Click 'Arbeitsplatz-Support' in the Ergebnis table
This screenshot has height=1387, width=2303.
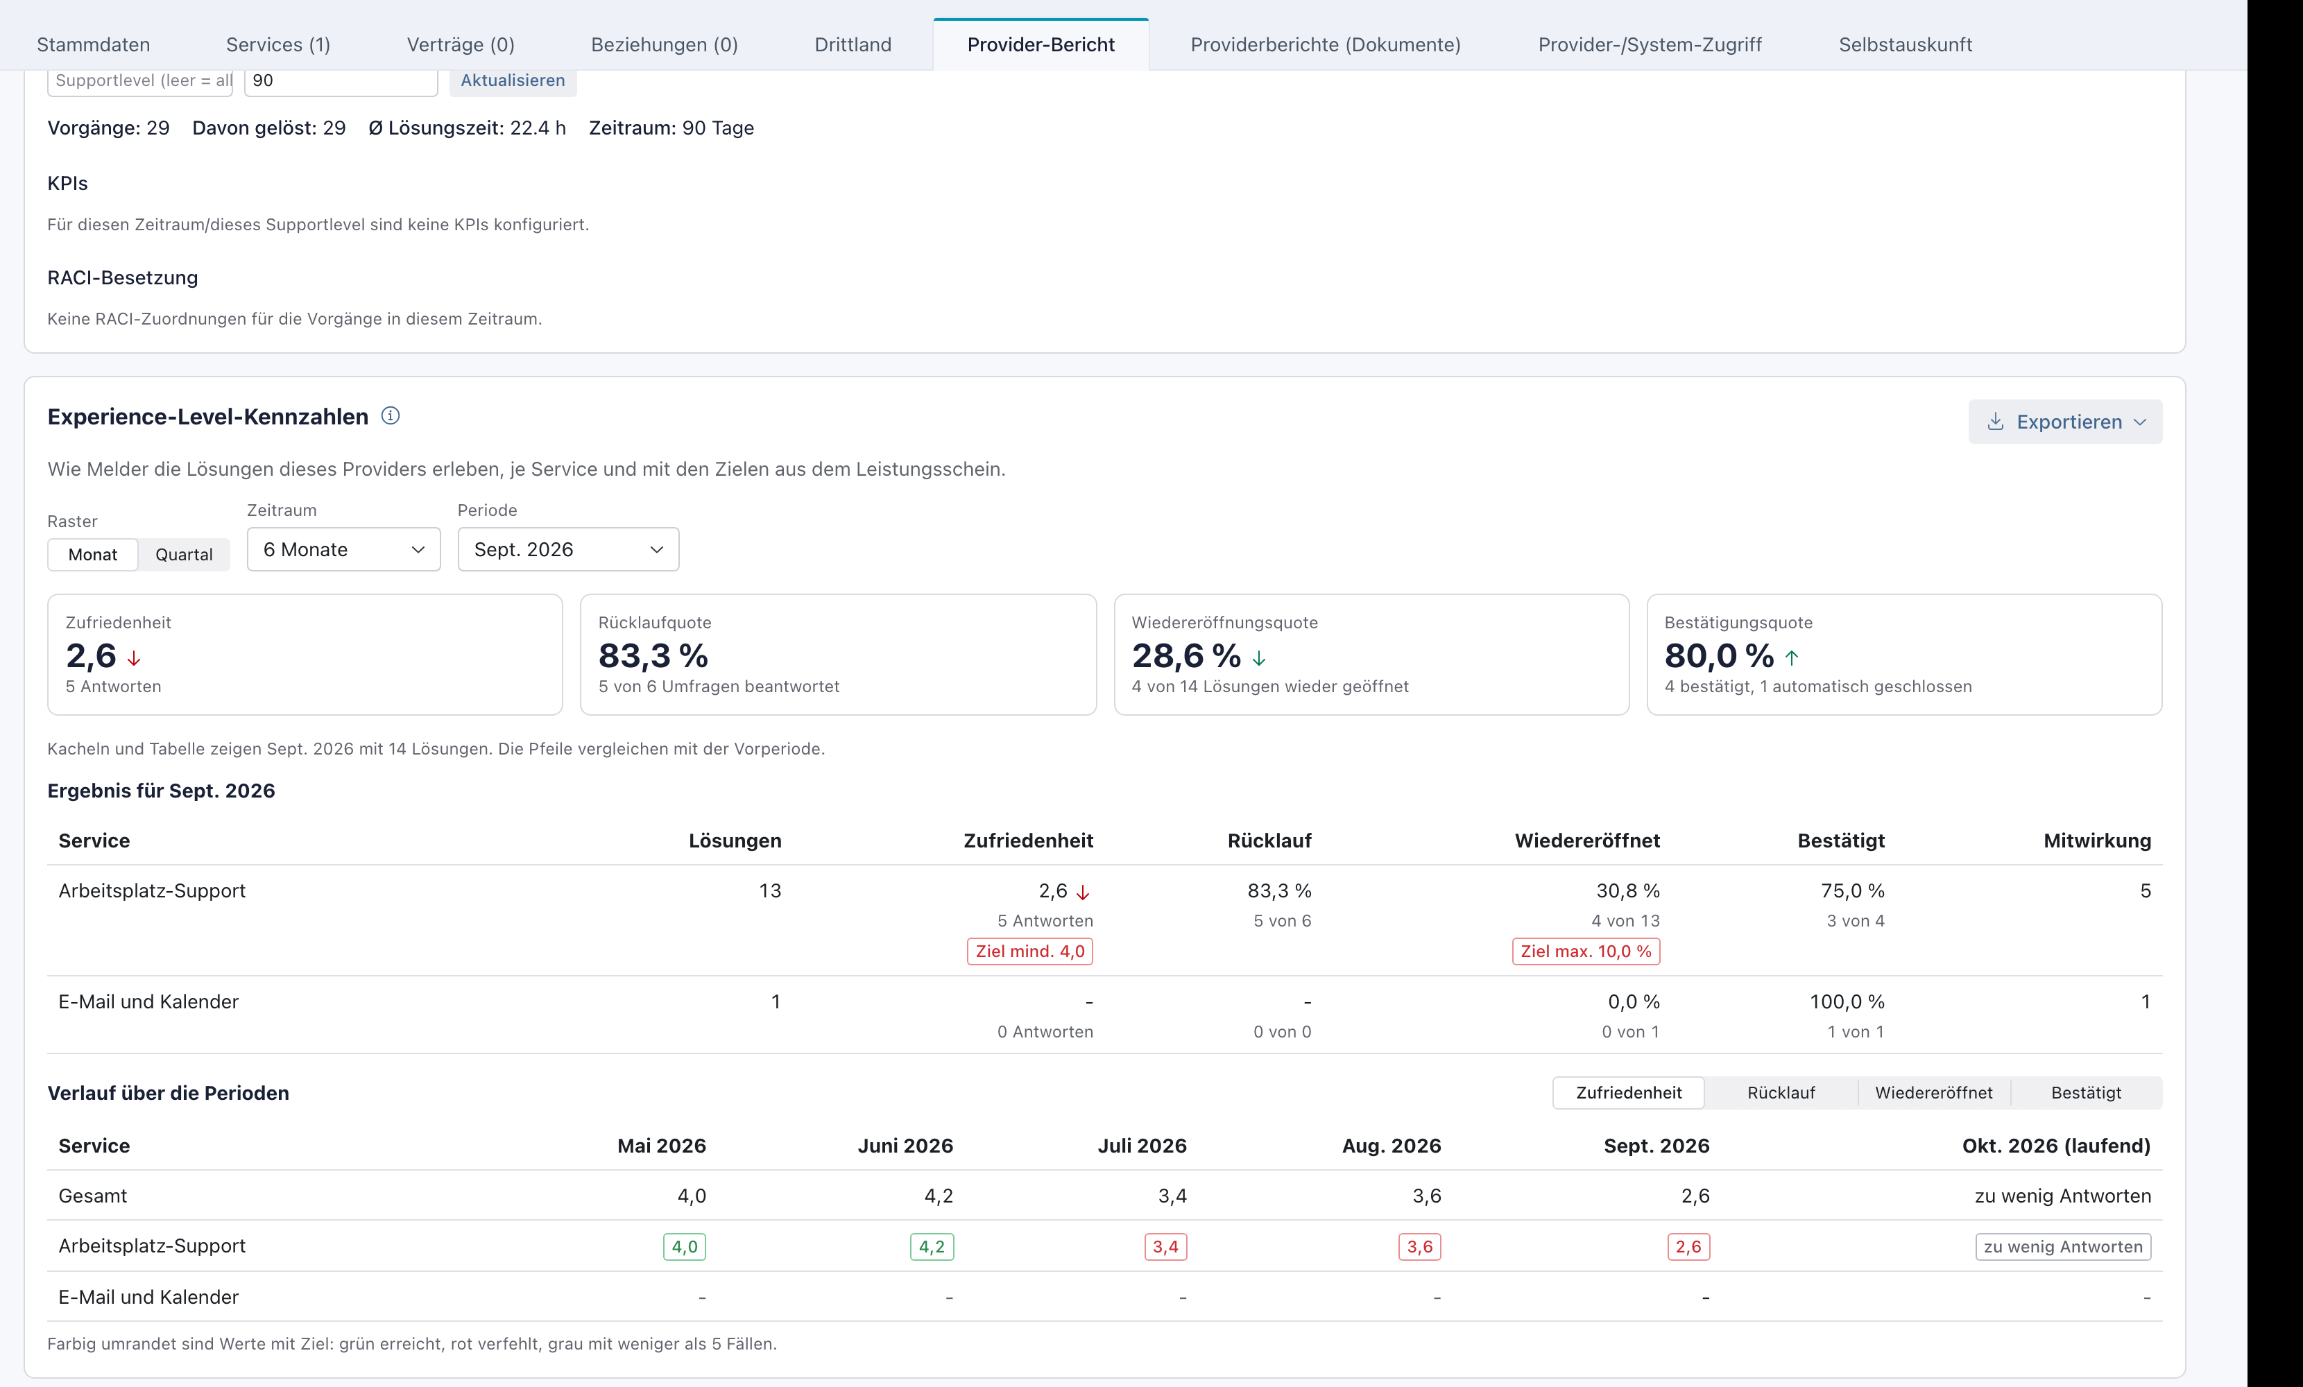pyautogui.click(x=151, y=890)
